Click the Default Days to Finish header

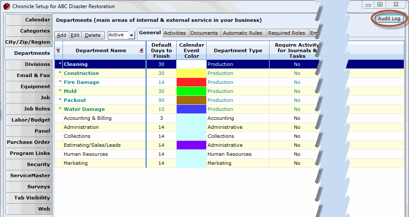coord(161,51)
